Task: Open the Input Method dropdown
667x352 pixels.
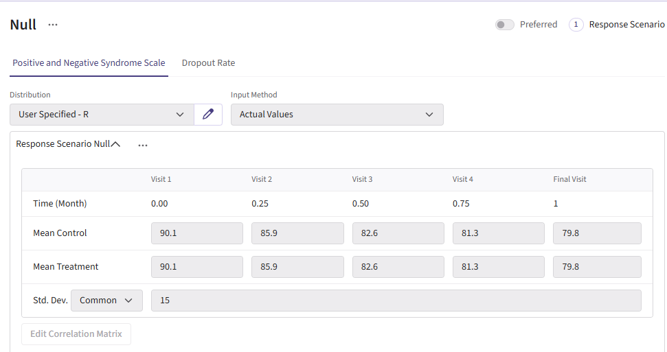Action: [337, 115]
